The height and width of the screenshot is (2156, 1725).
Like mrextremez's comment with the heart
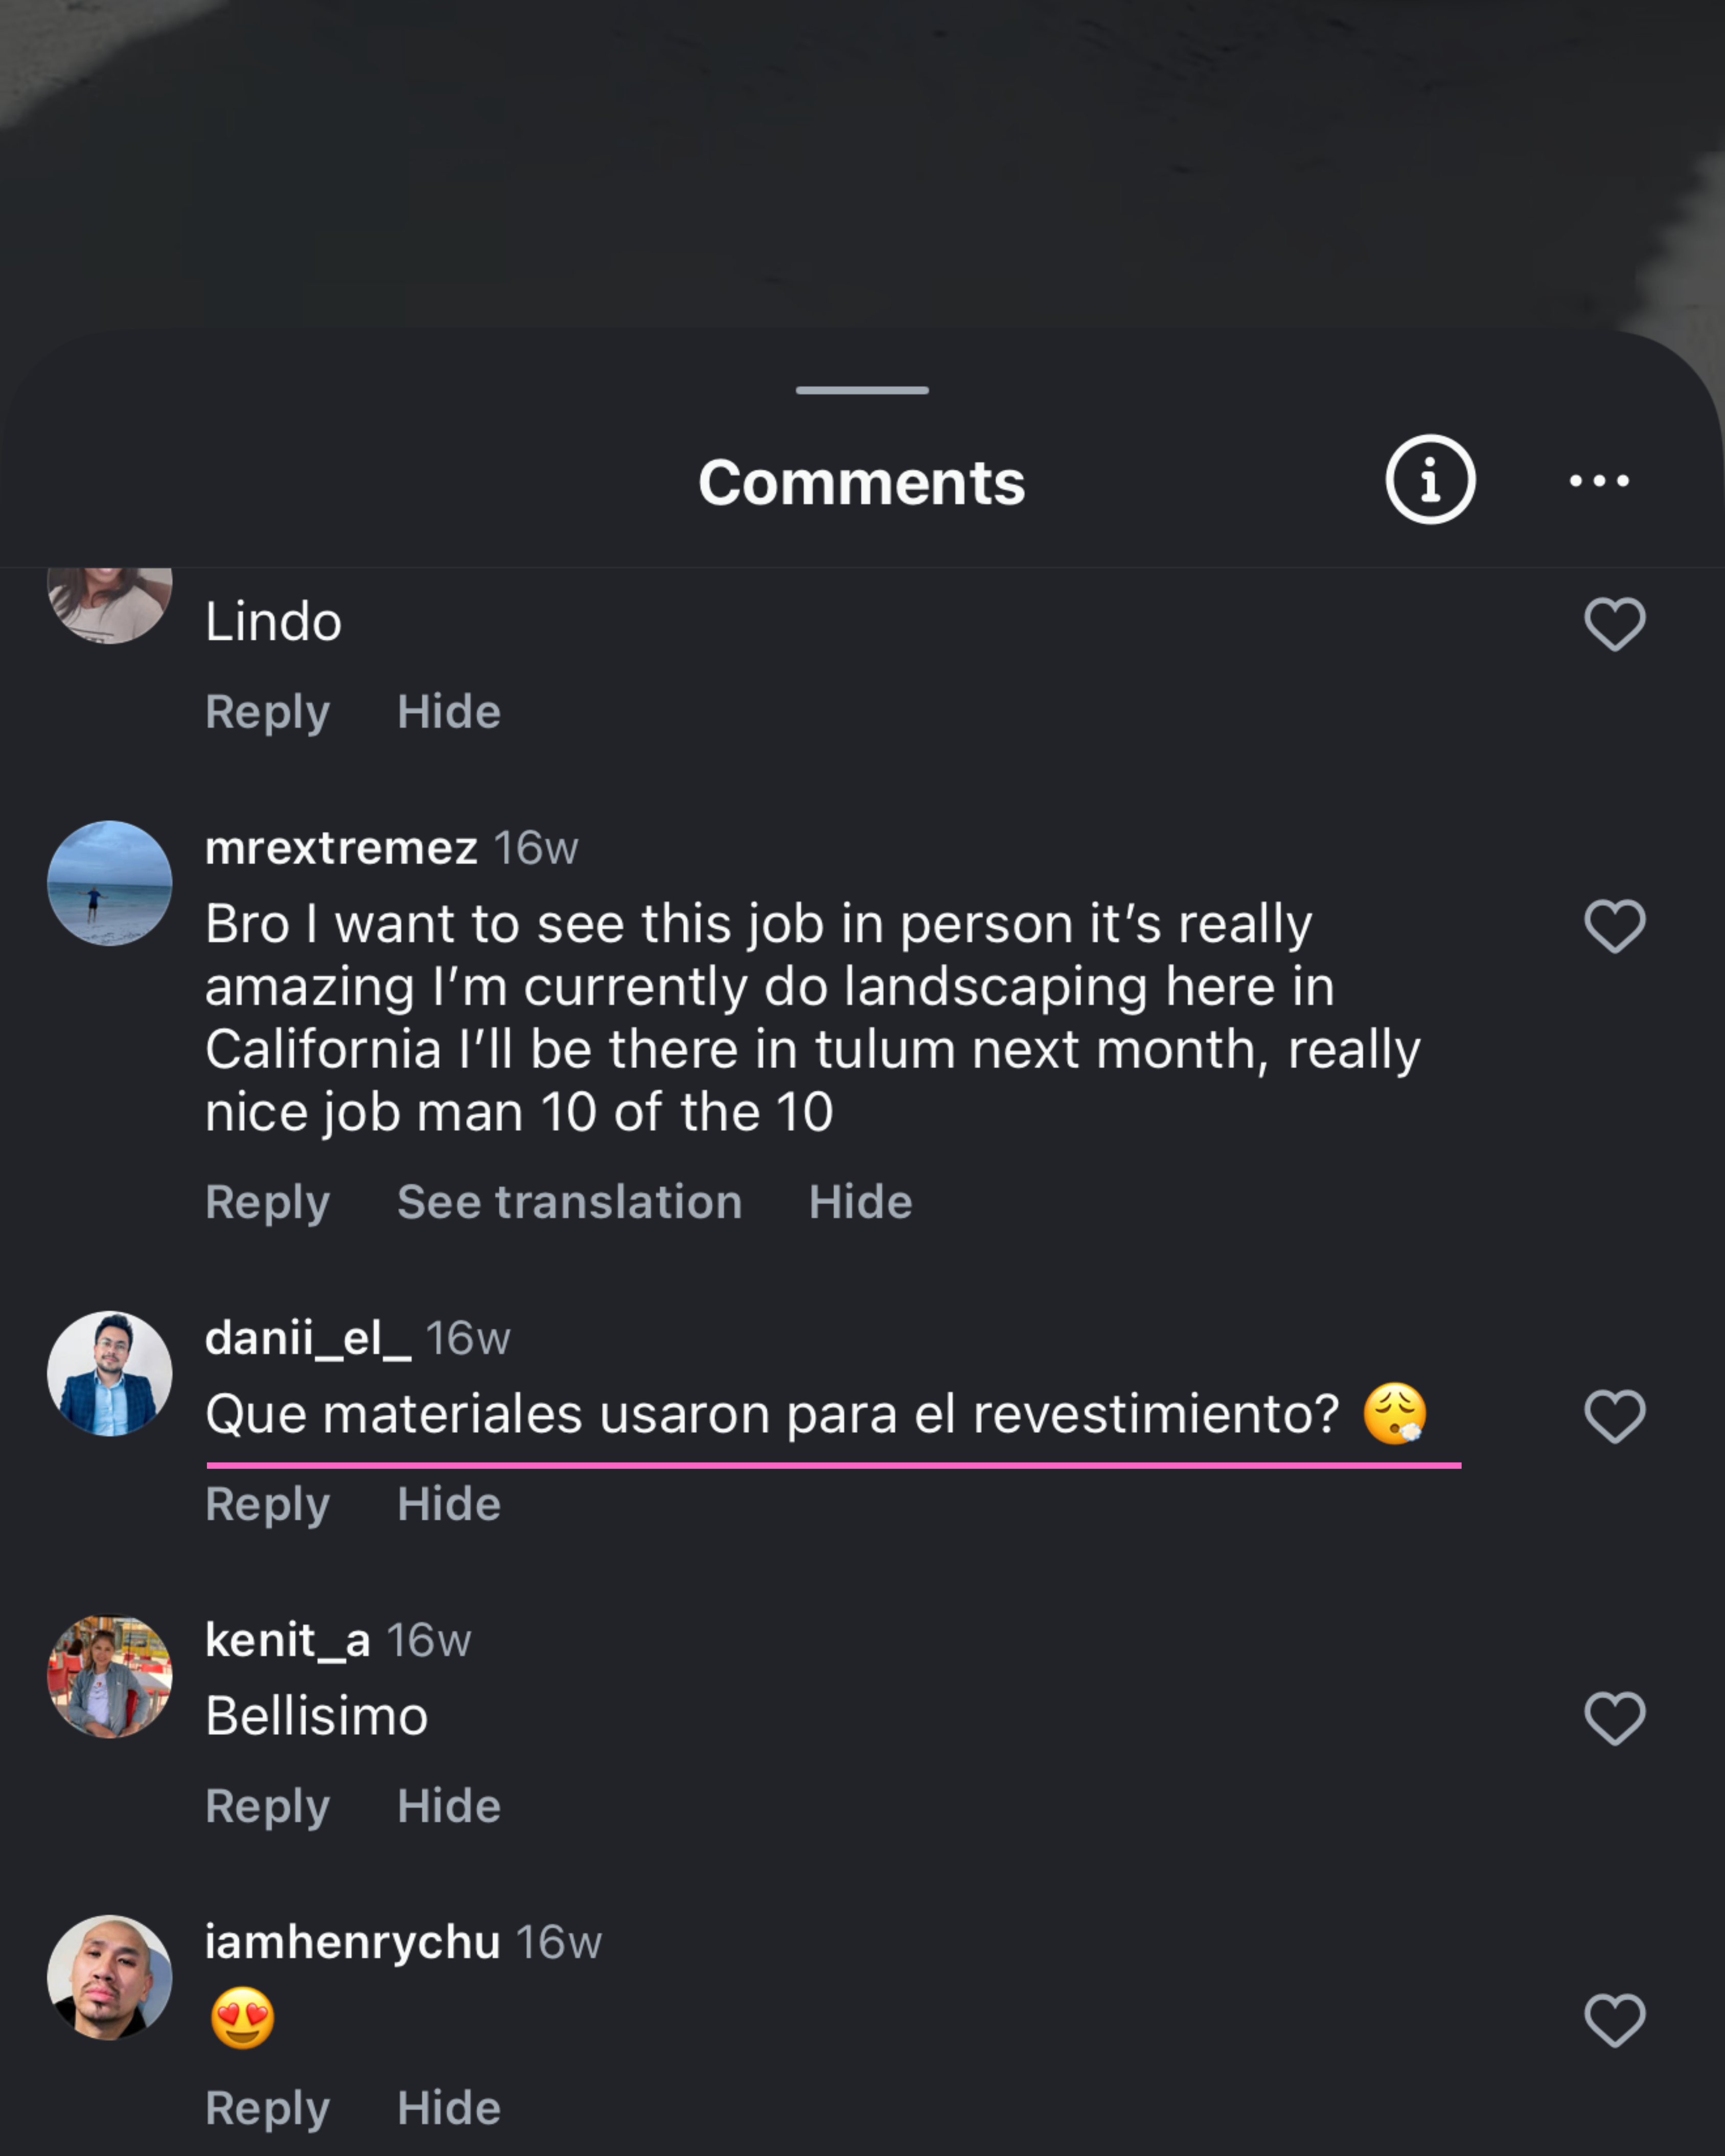[x=1614, y=926]
